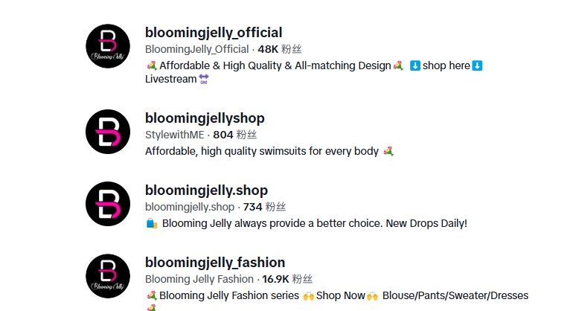Open bloomingjelly_official profile avatar
Image resolution: width=573 pixels, height=311 pixels.
pos(108,47)
